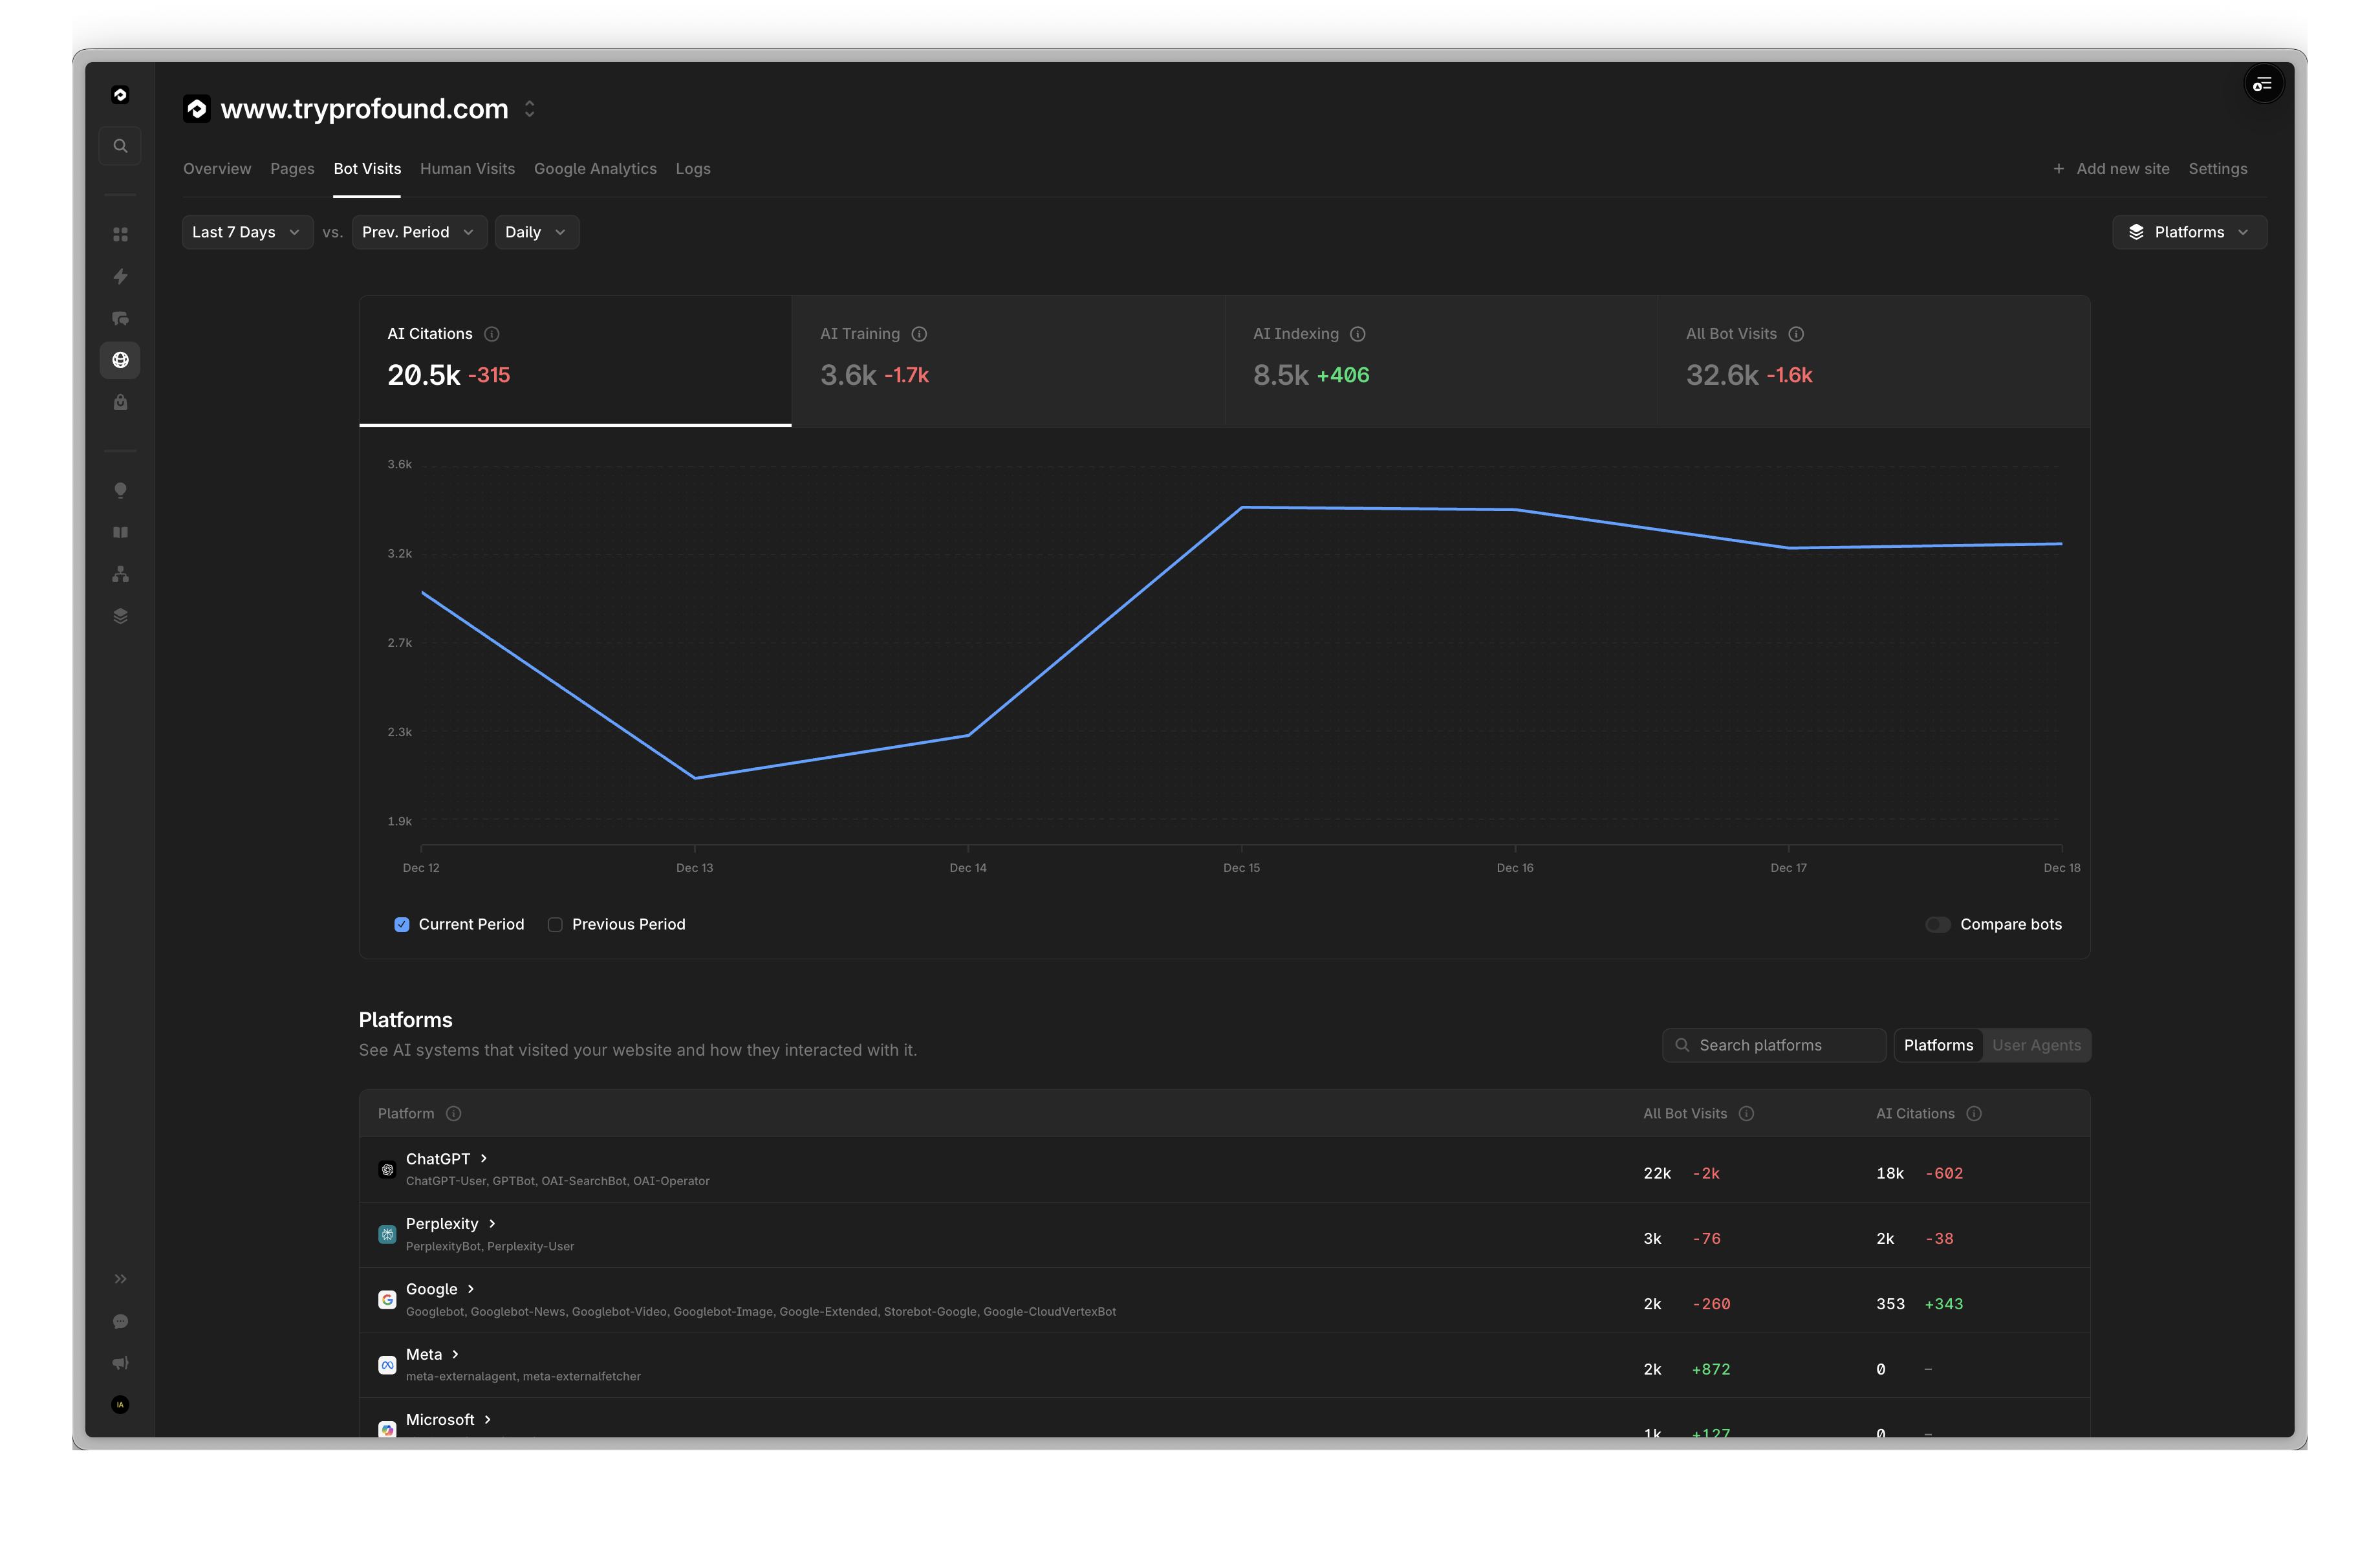Click the shopping bag icon in sidebar
The width and height of the screenshot is (2380, 1546).
120,402
